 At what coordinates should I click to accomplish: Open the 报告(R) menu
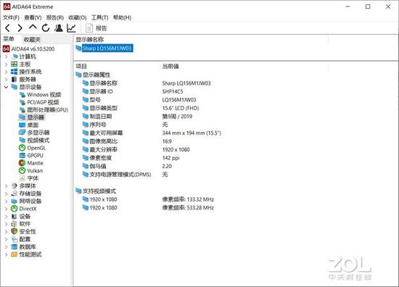click(54, 17)
